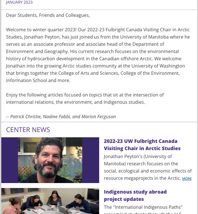Open the Fulbright Canada Visiting Chair headline
Viewport: 198px width, 214px height.
click(142, 145)
